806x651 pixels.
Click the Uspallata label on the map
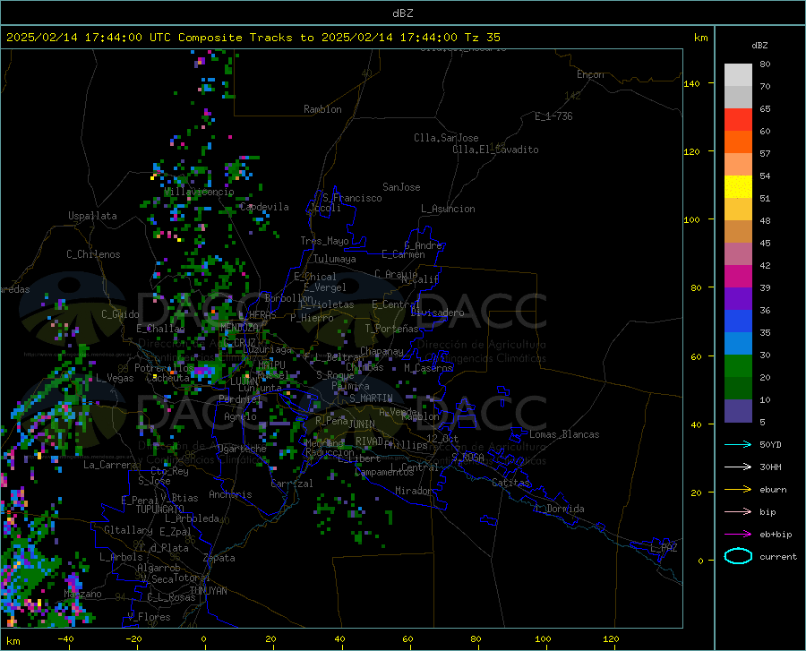click(x=92, y=216)
